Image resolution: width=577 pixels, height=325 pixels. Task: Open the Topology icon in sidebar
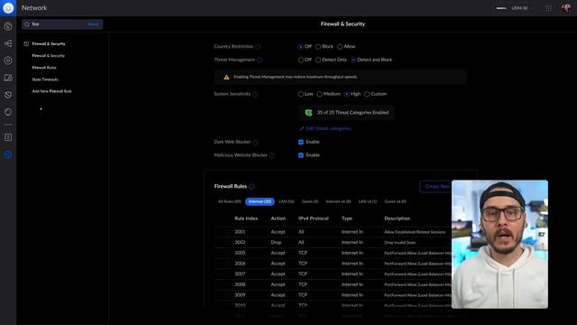coord(8,43)
